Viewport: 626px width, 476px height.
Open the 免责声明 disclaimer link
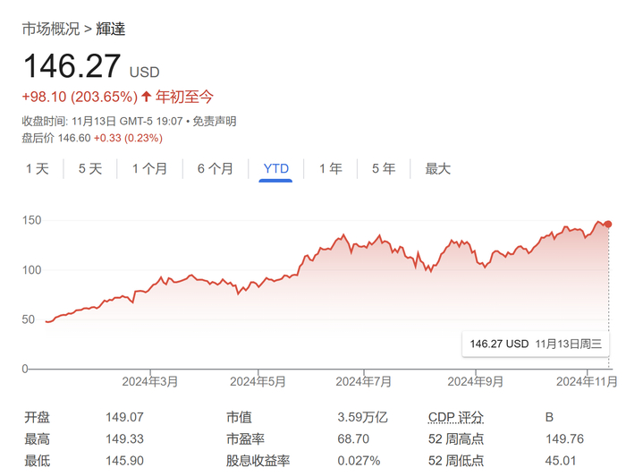click(x=215, y=121)
